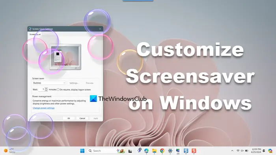Click OK in Screen Saver Settings
276x155 pixels.
click(69, 118)
